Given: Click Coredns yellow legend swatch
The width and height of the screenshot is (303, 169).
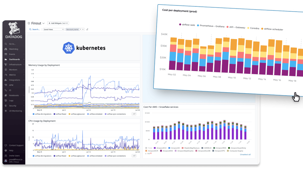Looking at the screenshot, I should (x=248, y=28).
